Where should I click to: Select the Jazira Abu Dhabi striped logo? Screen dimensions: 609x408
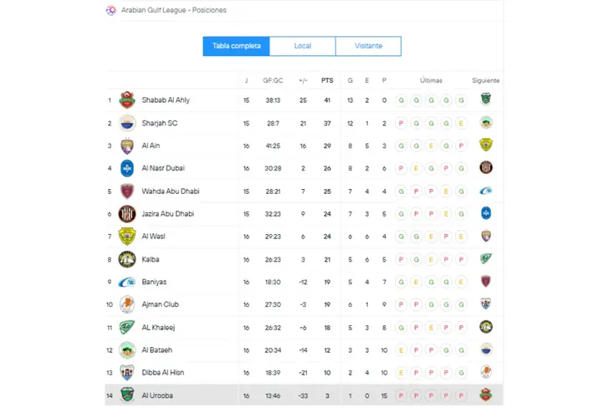127,214
